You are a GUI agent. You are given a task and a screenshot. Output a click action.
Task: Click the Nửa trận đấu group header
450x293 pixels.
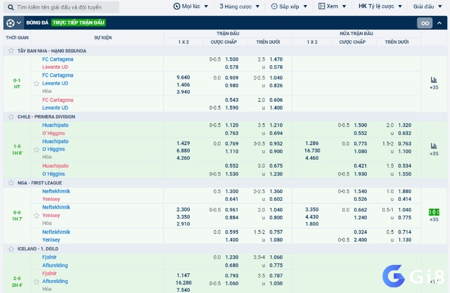point(357,34)
